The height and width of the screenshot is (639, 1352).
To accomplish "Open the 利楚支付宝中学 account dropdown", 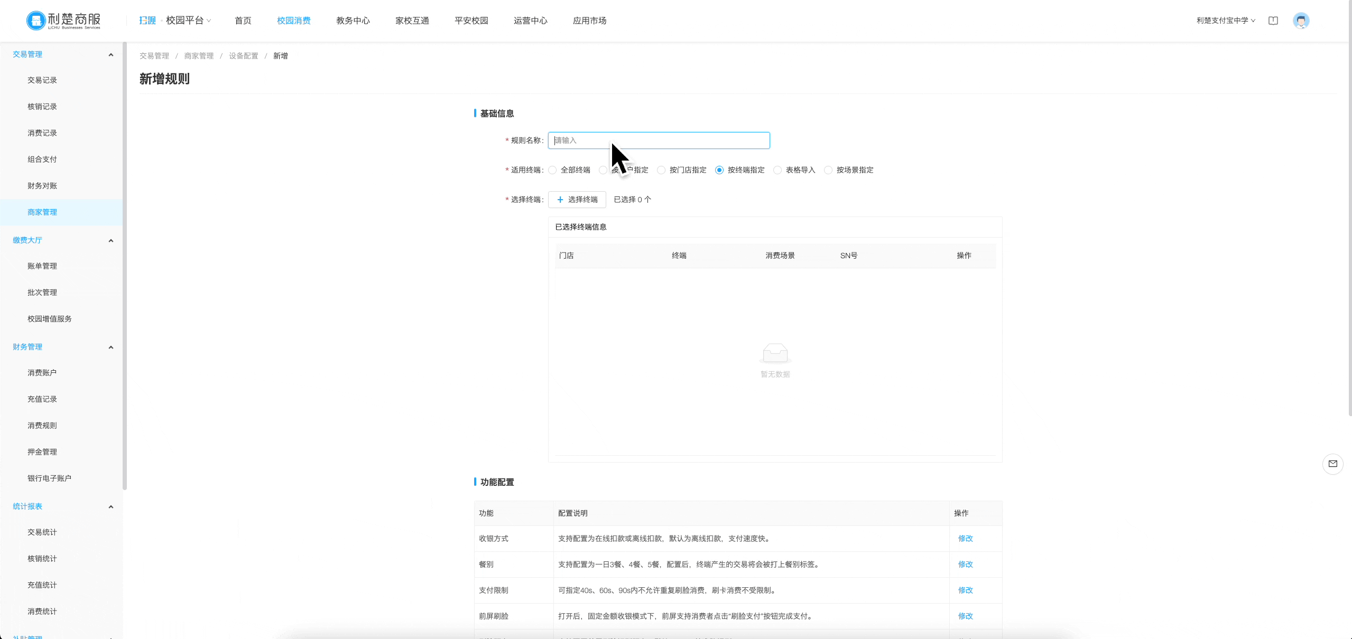I will (x=1226, y=21).
